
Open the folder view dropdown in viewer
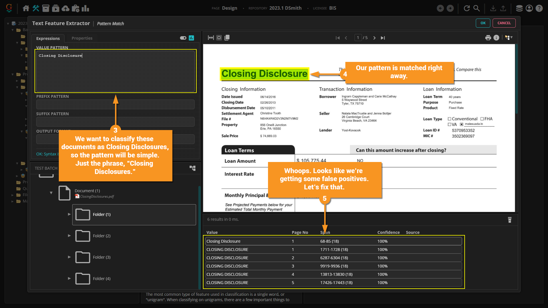[x=509, y=38]
